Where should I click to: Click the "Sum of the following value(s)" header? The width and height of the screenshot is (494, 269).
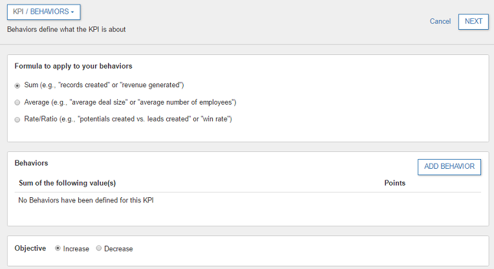(x=67, y=183)
